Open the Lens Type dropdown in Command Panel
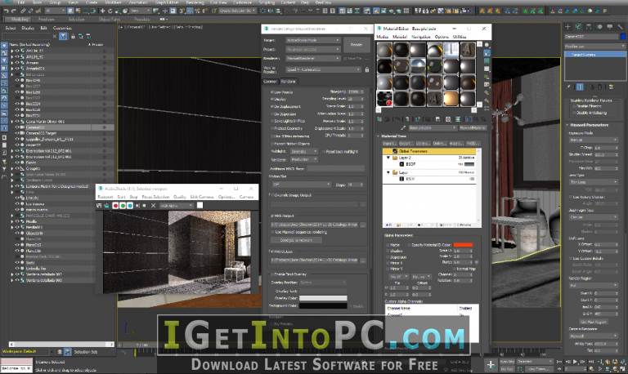The image size is (628, 374). (x=594, y=182)
